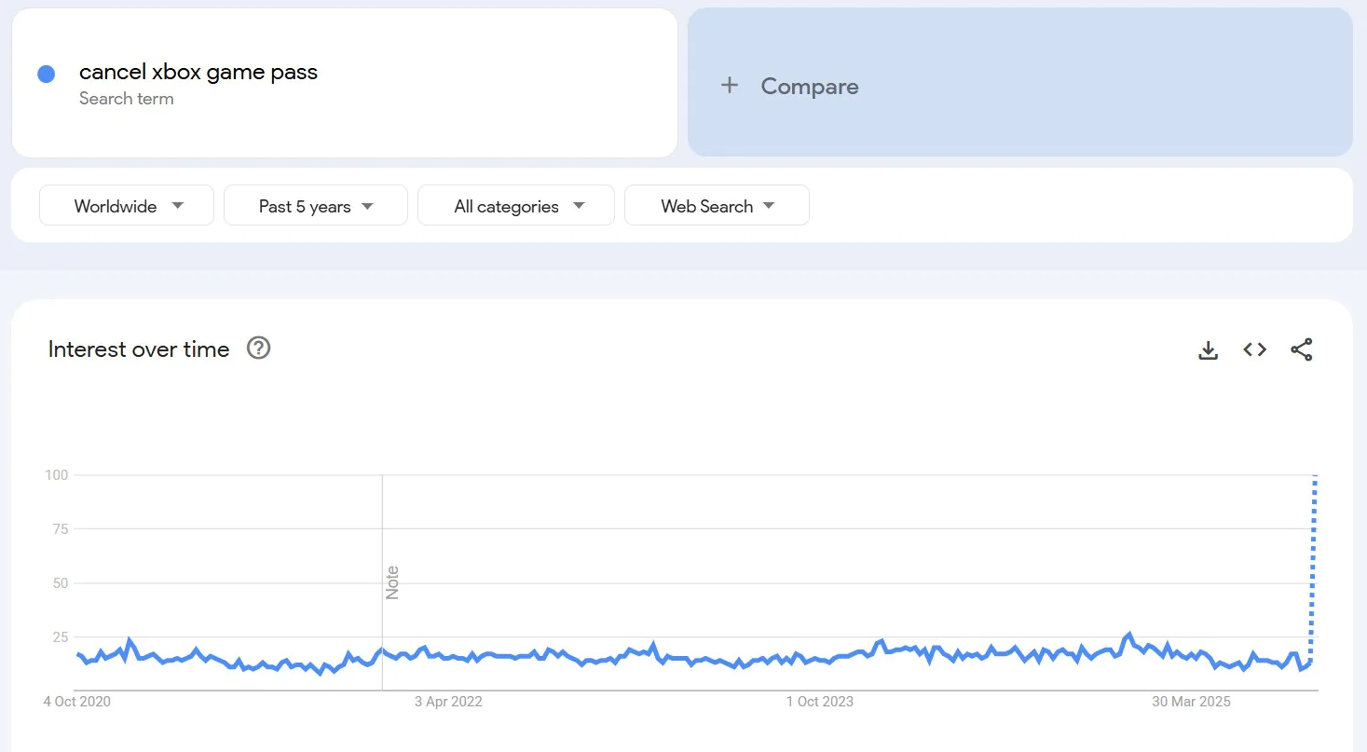
Task: Click the 30 Mar 2025 axis label
Action: [x=1191, y=702]
